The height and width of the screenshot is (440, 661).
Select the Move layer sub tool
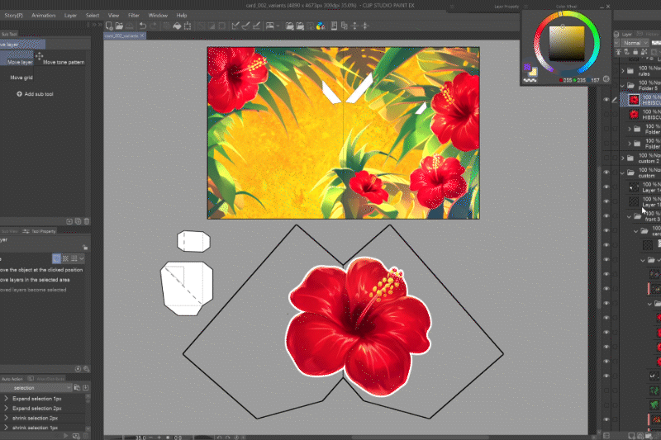tap(21, 60)
